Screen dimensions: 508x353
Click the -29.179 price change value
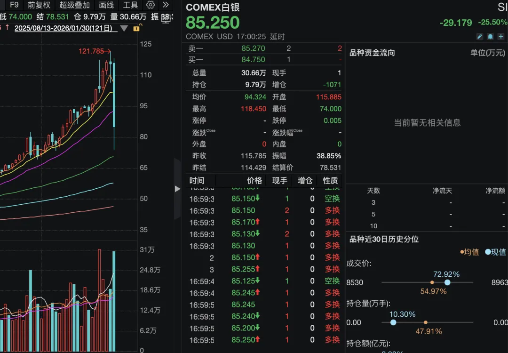click(456, 23)
